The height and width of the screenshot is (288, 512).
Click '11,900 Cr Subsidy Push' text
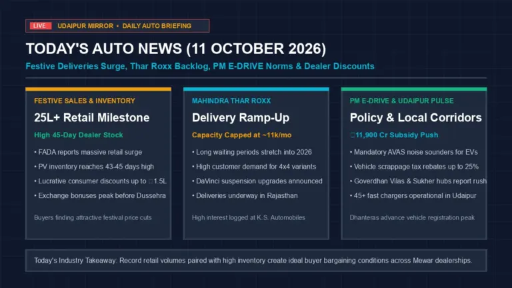point(394,135)
